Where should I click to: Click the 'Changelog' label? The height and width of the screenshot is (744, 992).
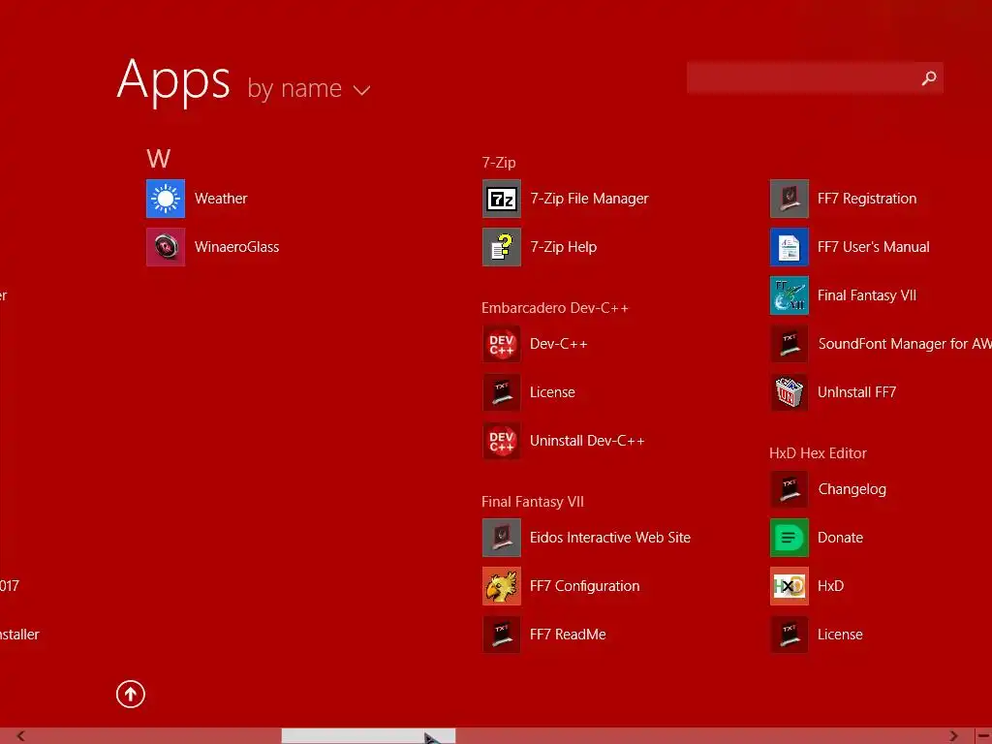pos(852,489)
